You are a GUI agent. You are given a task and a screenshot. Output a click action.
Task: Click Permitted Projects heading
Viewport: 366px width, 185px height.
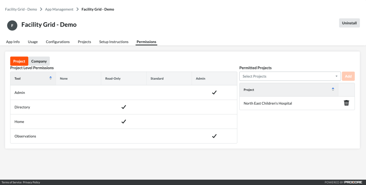(x=255, y=68)
